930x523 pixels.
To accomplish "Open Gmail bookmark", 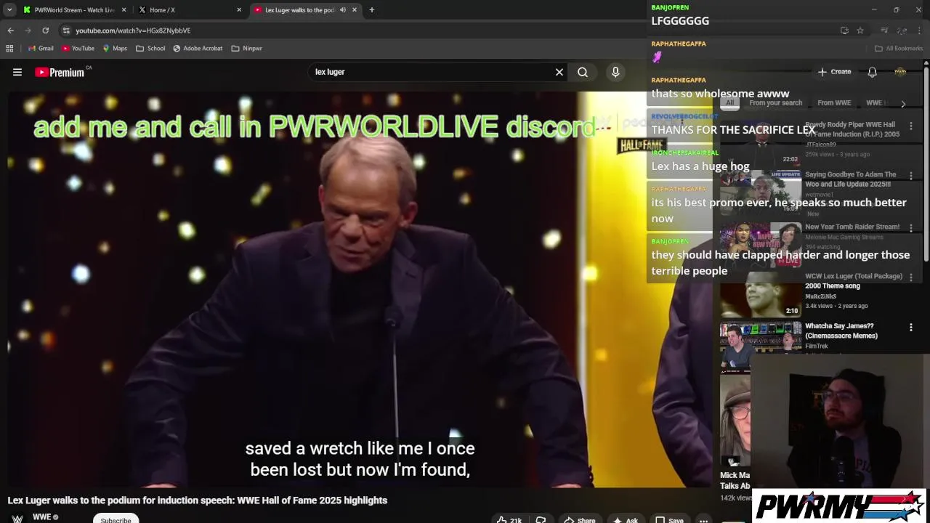I will point(41,49).
